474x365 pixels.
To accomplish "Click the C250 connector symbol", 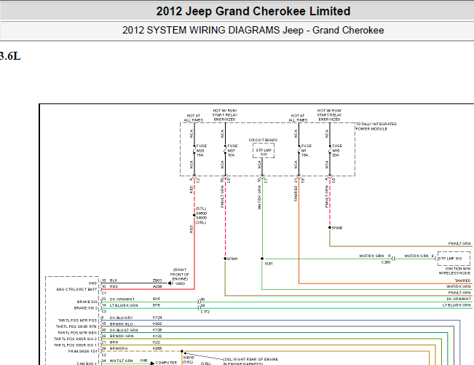I will coord(392,258).
